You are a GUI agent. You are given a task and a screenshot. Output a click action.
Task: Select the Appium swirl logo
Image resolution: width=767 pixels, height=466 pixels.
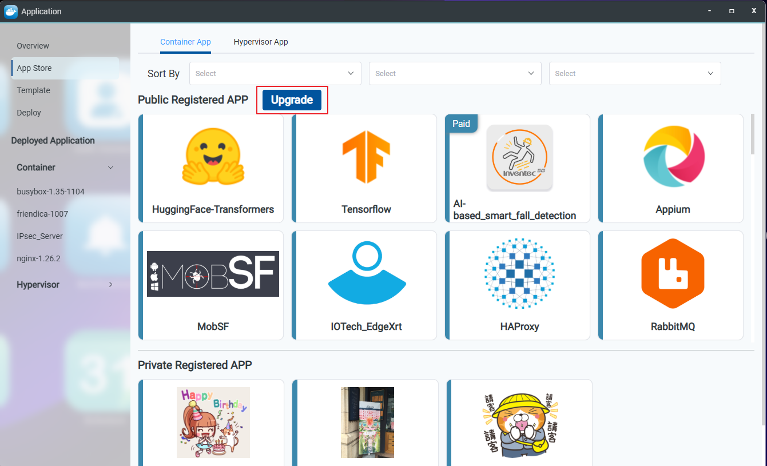pos(674,156)
